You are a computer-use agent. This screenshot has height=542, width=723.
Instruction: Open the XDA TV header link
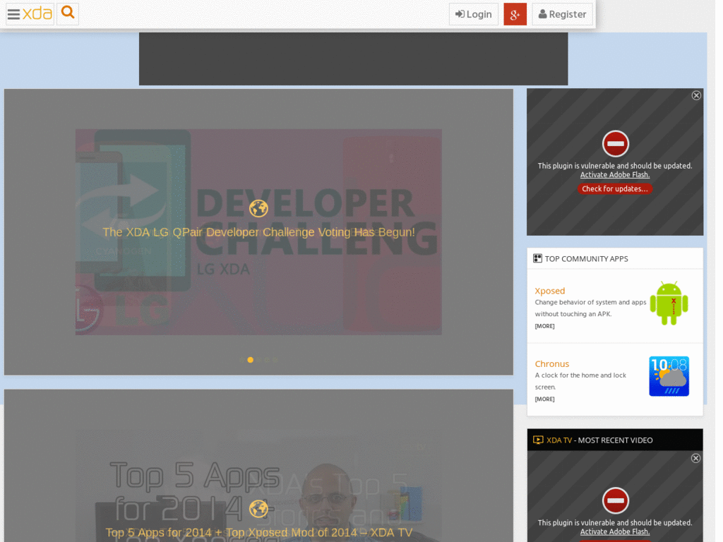(x=559, y=440)
